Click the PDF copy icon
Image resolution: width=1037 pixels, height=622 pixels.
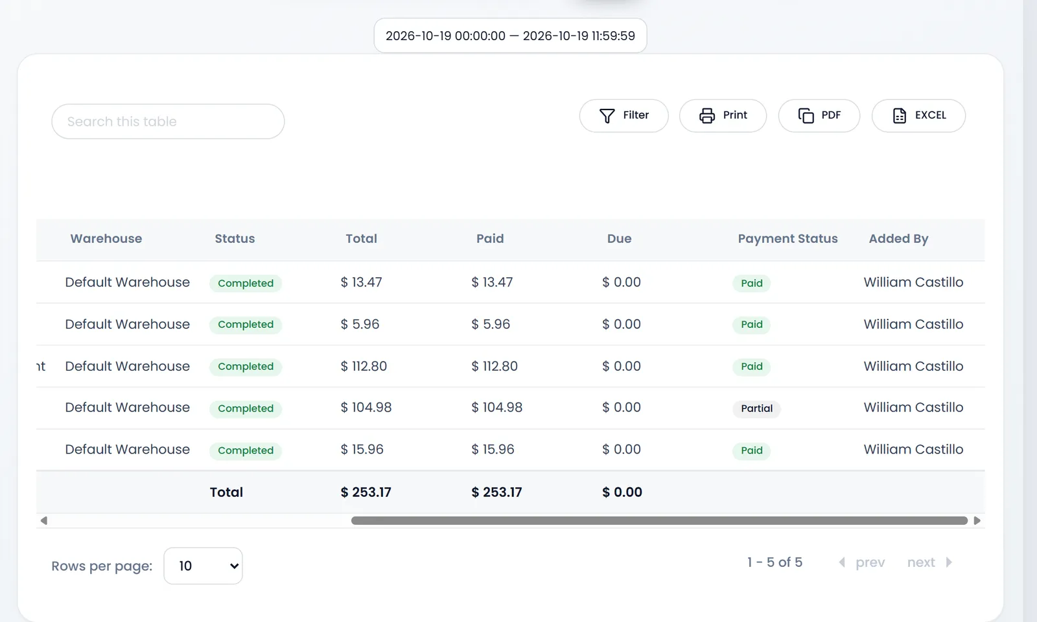[x=806, y=115]
